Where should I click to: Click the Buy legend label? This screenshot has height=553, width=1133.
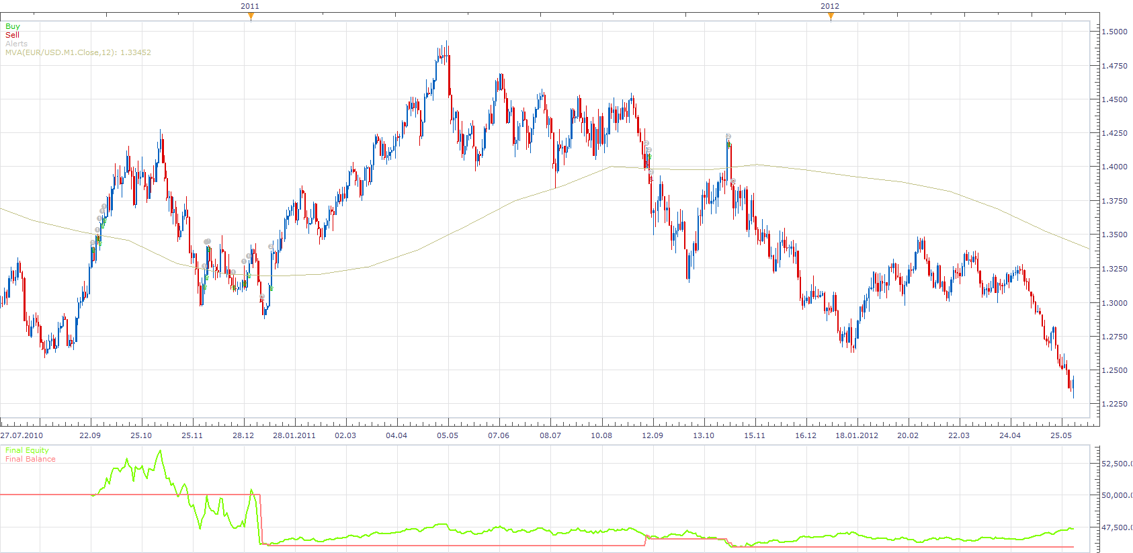tap(13, 26)
